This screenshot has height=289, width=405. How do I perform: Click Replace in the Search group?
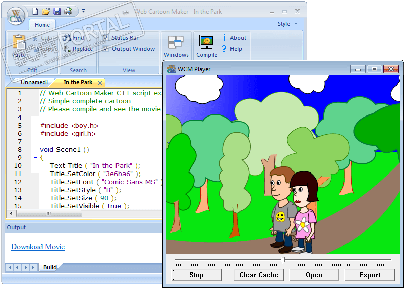click(x=78, y=49)
